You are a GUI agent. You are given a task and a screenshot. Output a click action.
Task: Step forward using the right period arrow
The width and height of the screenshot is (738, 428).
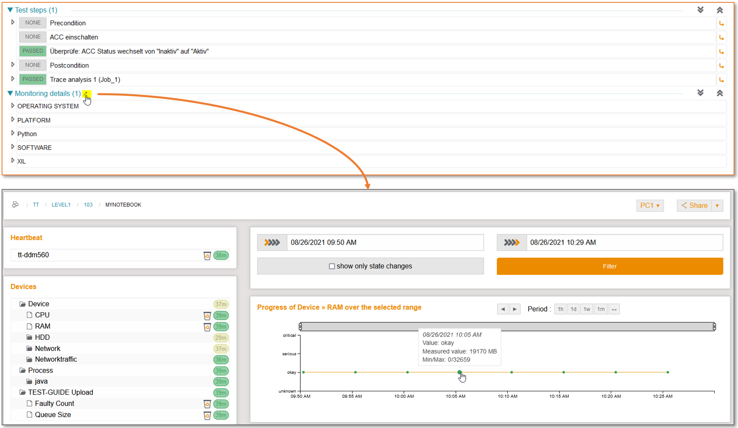[x=515, y=309]
